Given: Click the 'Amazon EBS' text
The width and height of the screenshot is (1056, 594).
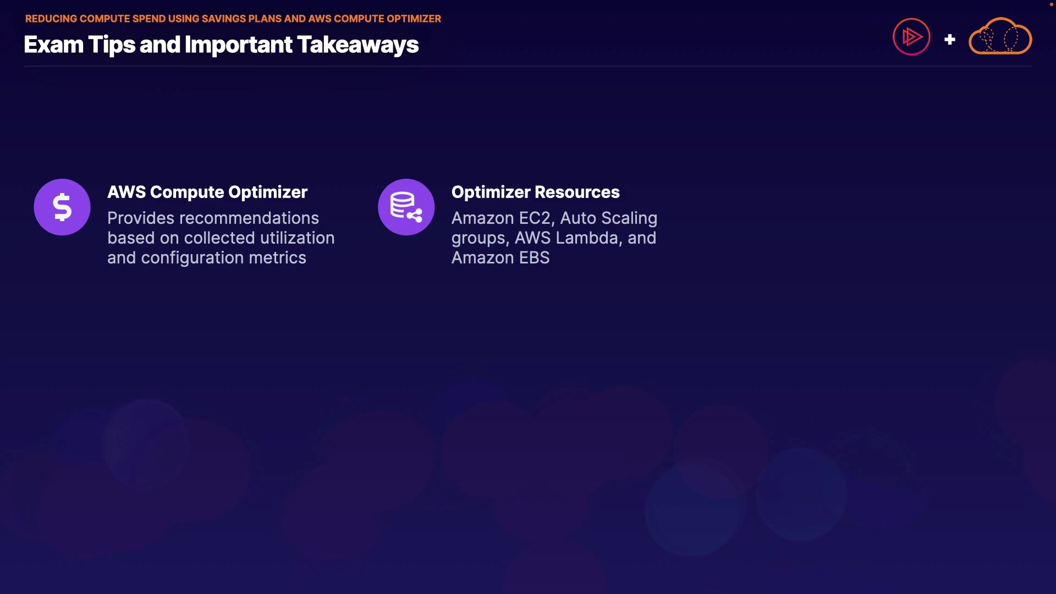Looking at the screenshot, I should 501,258.
